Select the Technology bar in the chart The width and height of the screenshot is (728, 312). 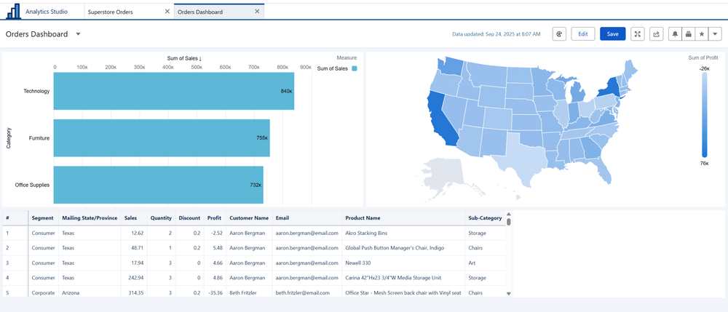tap(173, 92)
